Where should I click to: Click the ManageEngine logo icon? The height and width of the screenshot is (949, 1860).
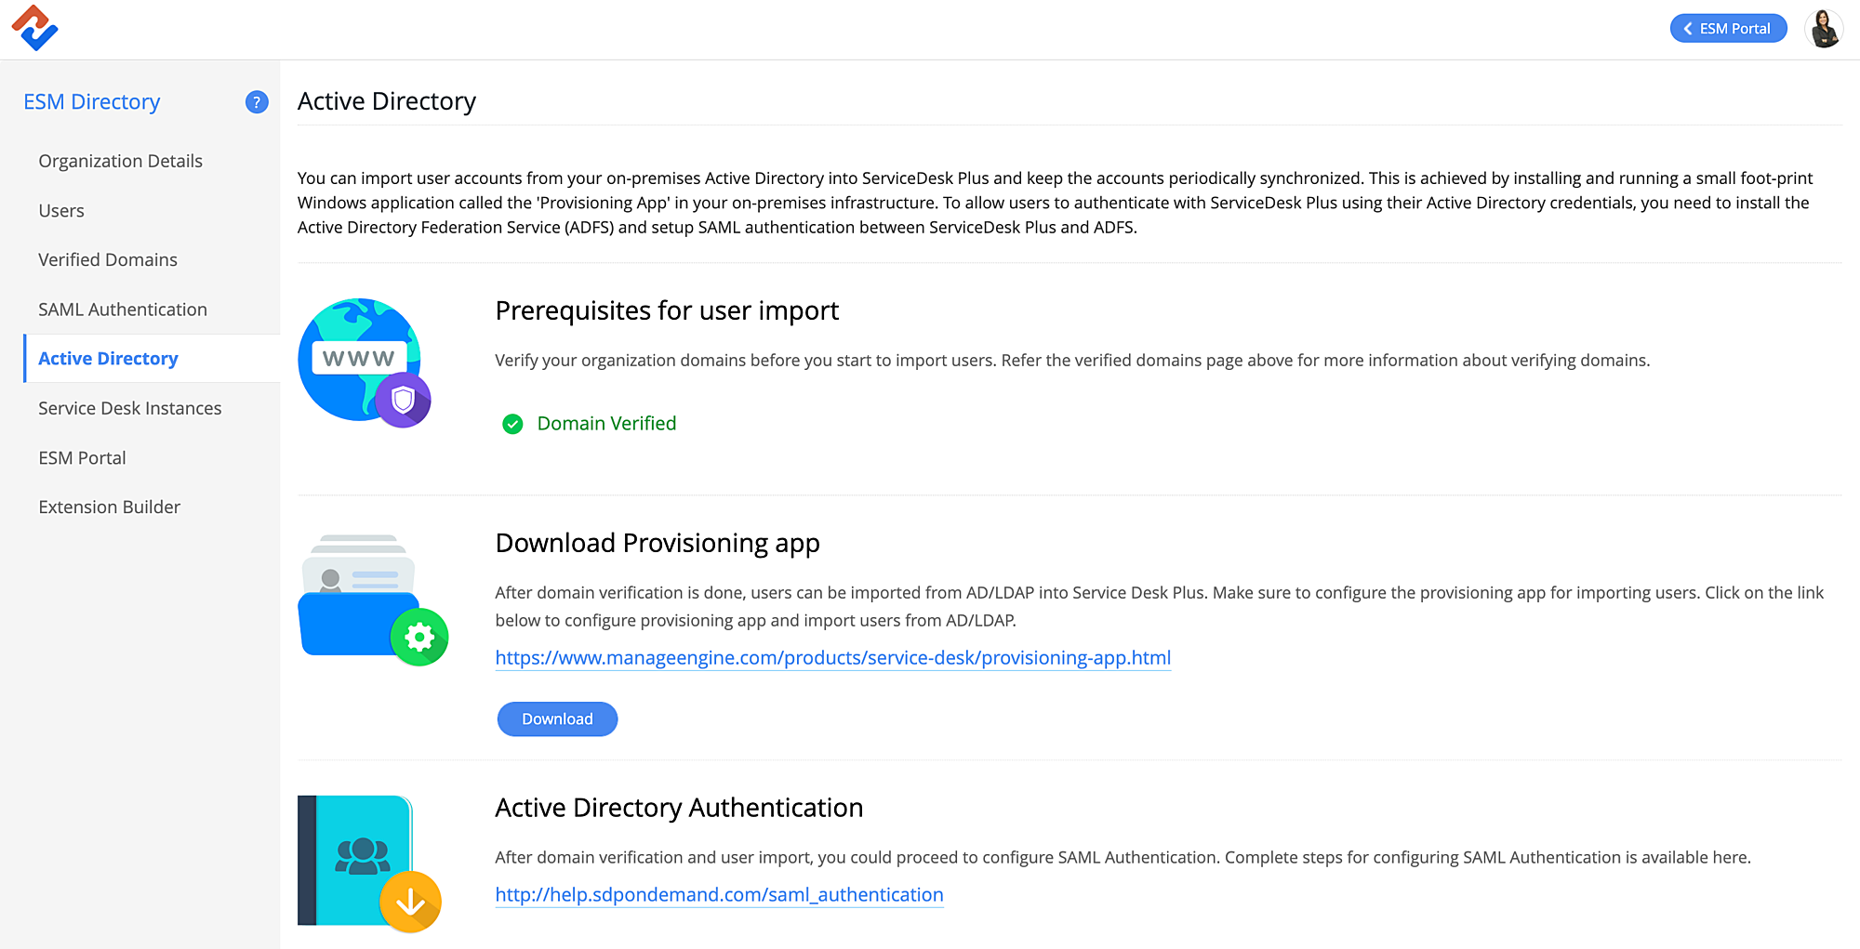[34, 28]
